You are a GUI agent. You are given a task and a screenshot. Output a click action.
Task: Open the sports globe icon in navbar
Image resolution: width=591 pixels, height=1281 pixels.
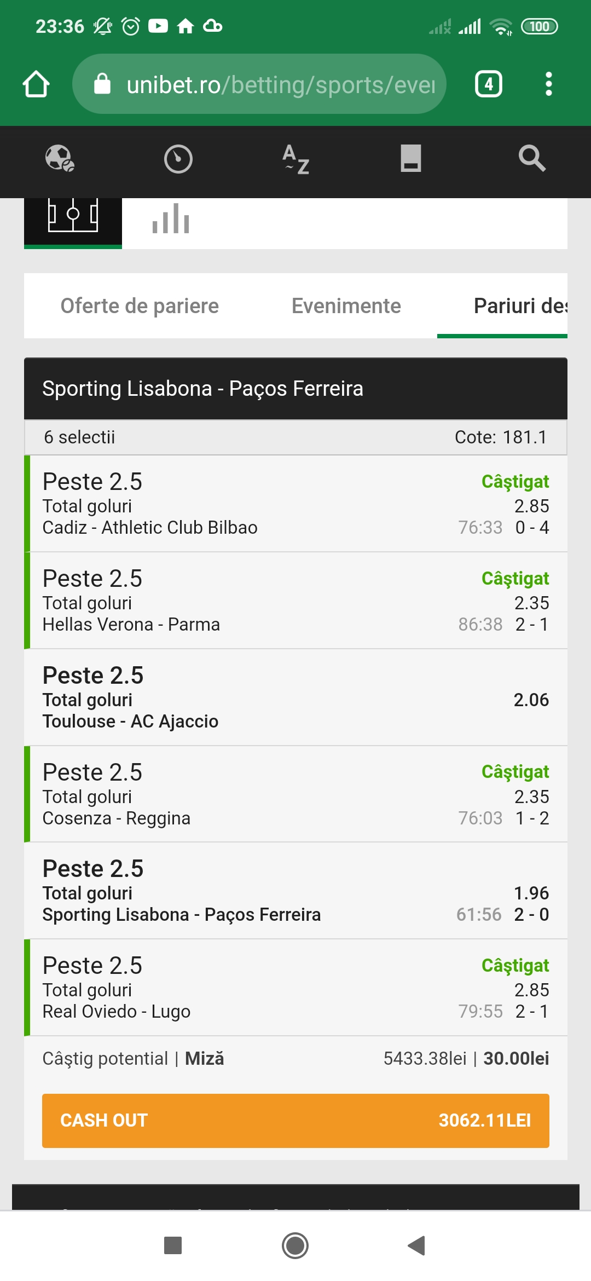click(x=60, y=159)
